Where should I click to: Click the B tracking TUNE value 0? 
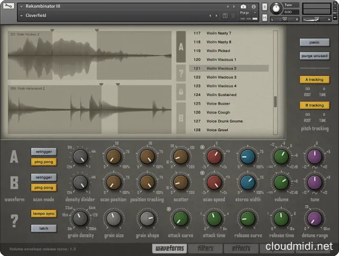tap(324, 115)
